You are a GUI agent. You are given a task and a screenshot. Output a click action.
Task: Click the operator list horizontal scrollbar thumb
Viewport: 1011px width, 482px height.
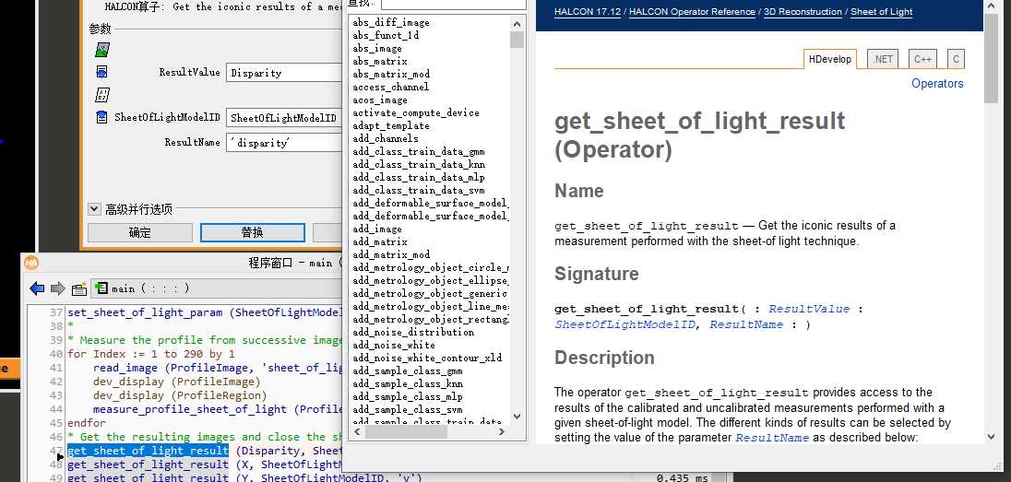click(x=406, y=433)
